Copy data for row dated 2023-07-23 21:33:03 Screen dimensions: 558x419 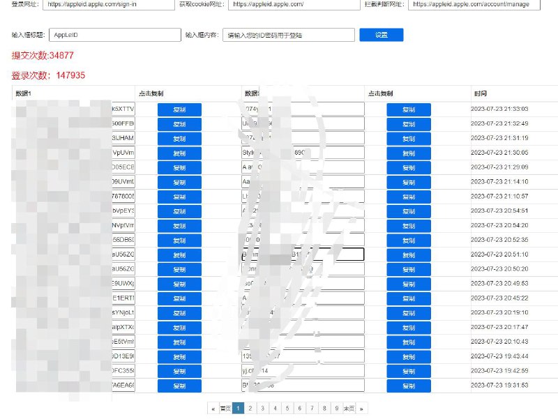(x=407, y=109)
